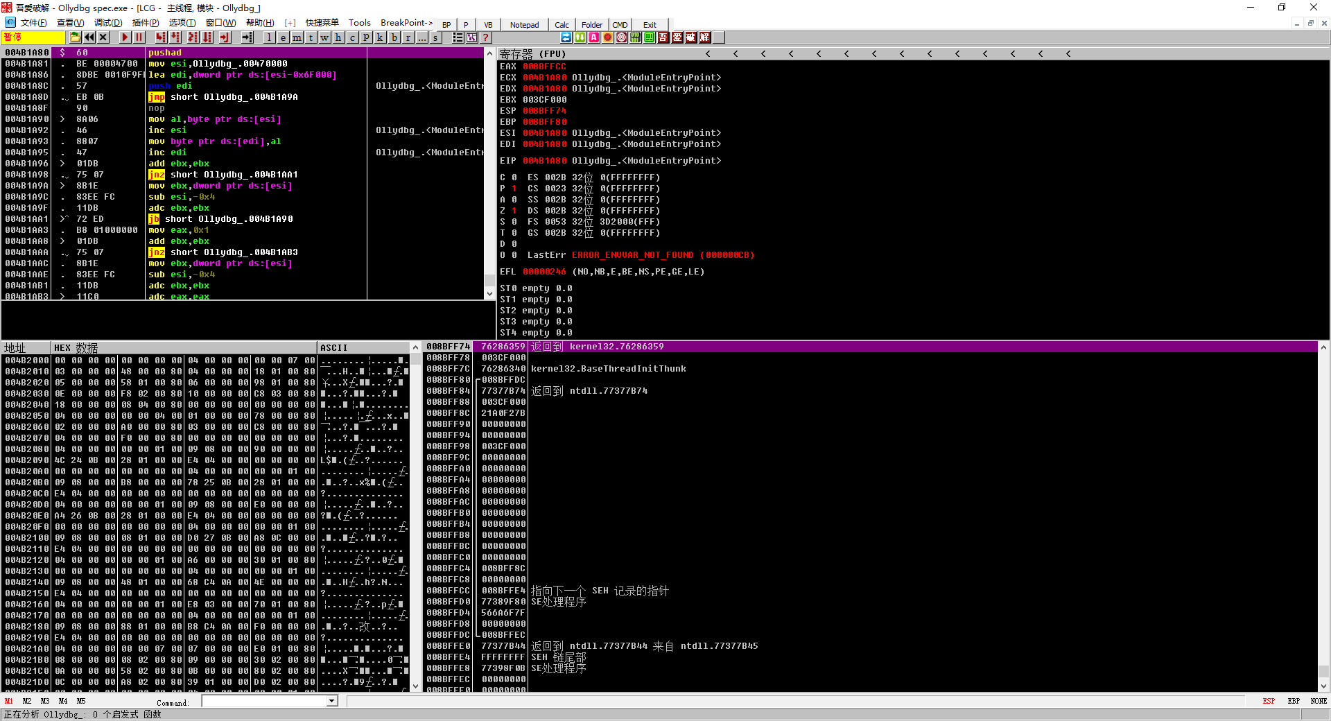The height and width of the screenshot is (721, 1331).
Task: Open References window with 'r' icon
Action: pos(408,37)
